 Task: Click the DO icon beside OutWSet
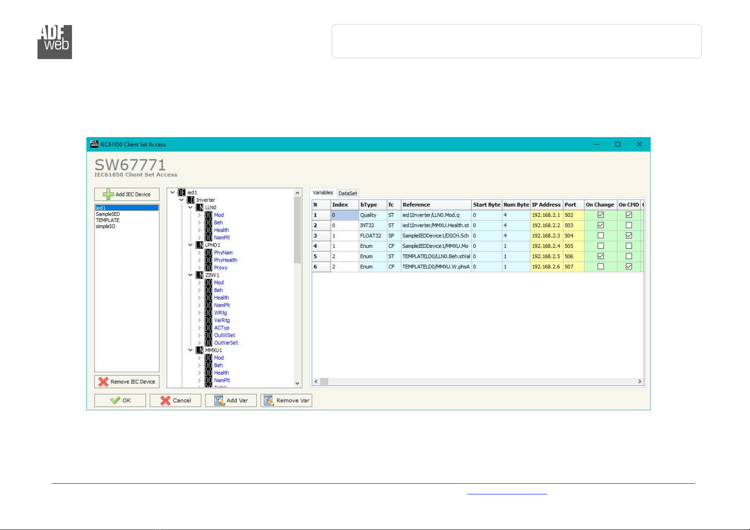(208, 336)
